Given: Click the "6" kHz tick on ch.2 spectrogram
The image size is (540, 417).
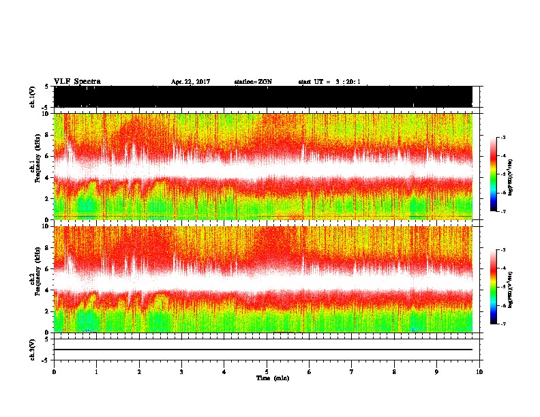Looking at the screenshot, I should (47, 269).
